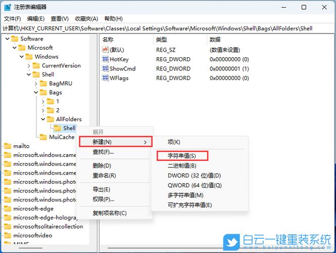Open the 编辑(E) menu

36,19
